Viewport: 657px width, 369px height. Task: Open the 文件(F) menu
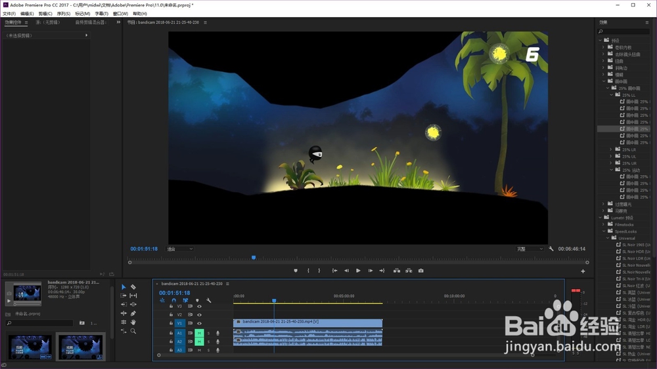(x=9, y=14)
